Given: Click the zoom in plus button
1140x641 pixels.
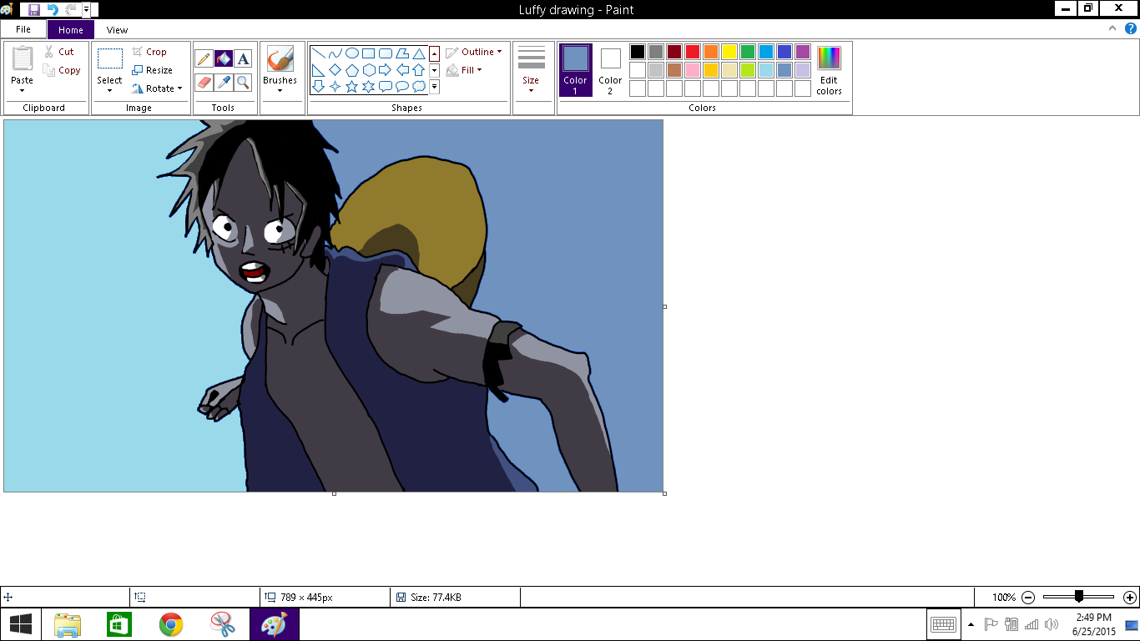Looking at the screenshot, I should [1129, 598].
